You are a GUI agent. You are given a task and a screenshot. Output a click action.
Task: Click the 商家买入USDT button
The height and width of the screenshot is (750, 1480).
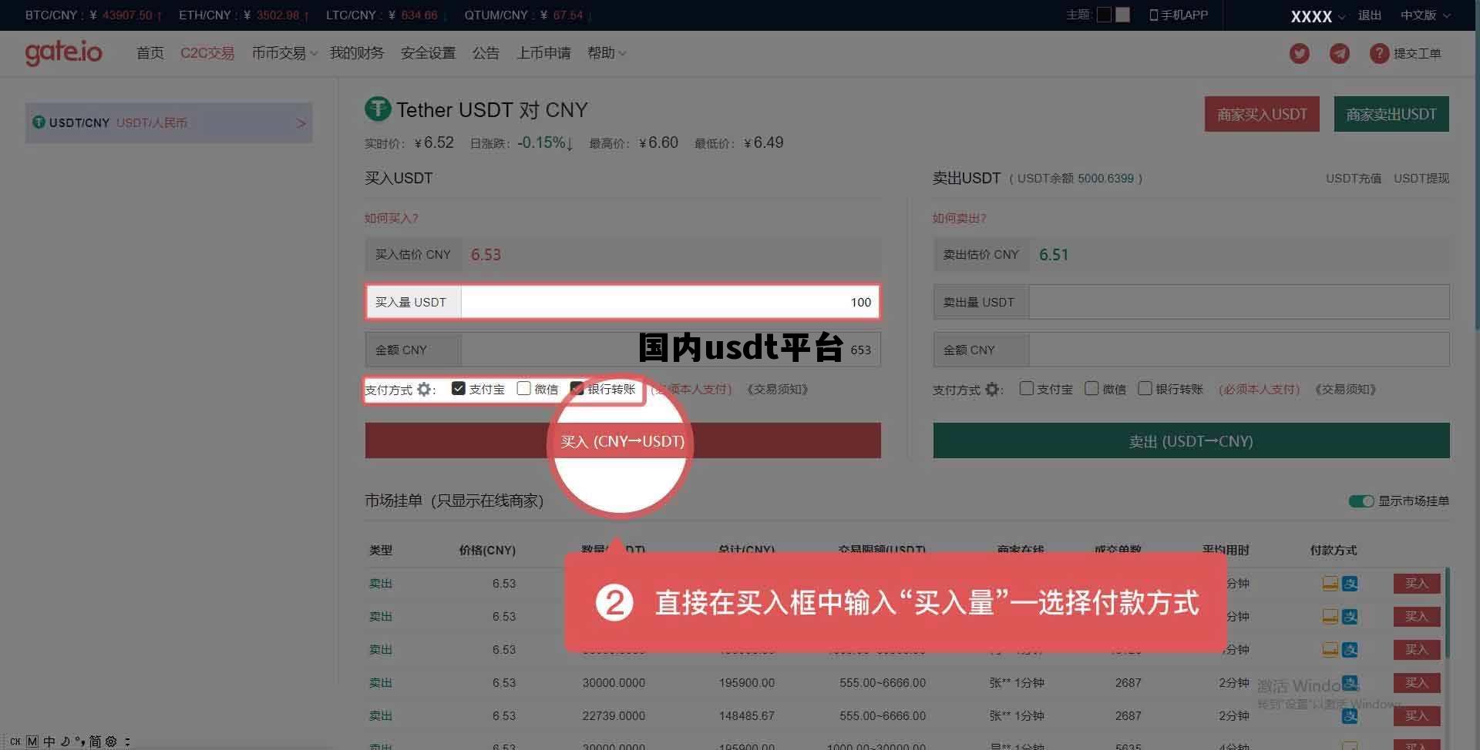(1262, 114)
